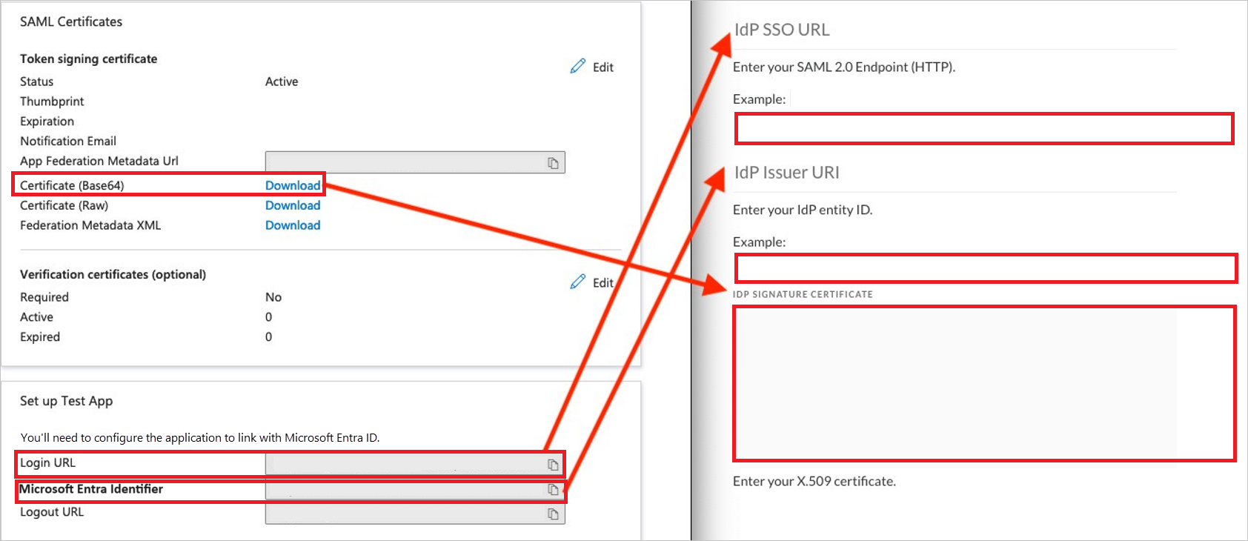The height and width of the screenshot is (541, 1248).
Task: Edit the Verification certificates section
Action: click(592, 282)
